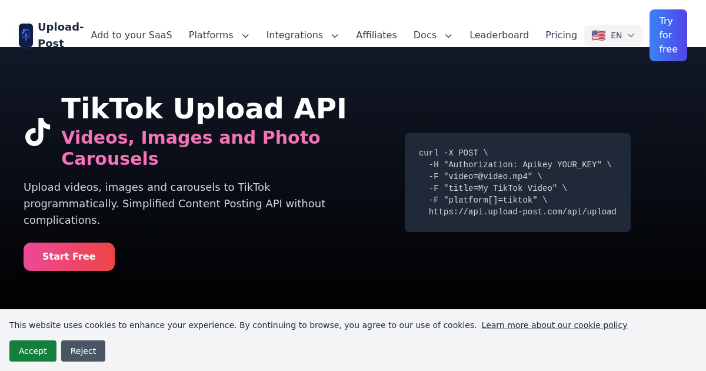Click the Videos, Images and Photo Carousels subtitle
The height and width of the screenshot is (371, 706).
[x=191, y=148]
